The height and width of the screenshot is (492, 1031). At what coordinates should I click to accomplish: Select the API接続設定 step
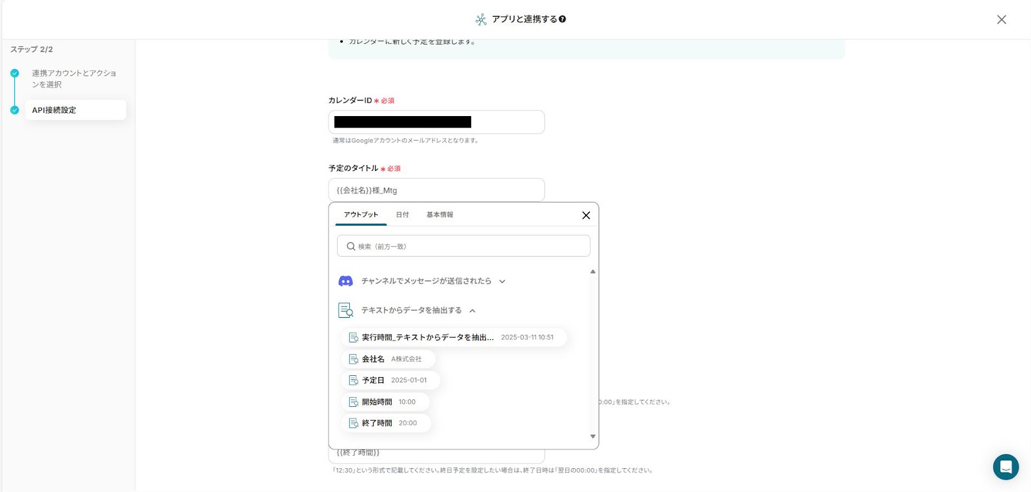(75, 110)
